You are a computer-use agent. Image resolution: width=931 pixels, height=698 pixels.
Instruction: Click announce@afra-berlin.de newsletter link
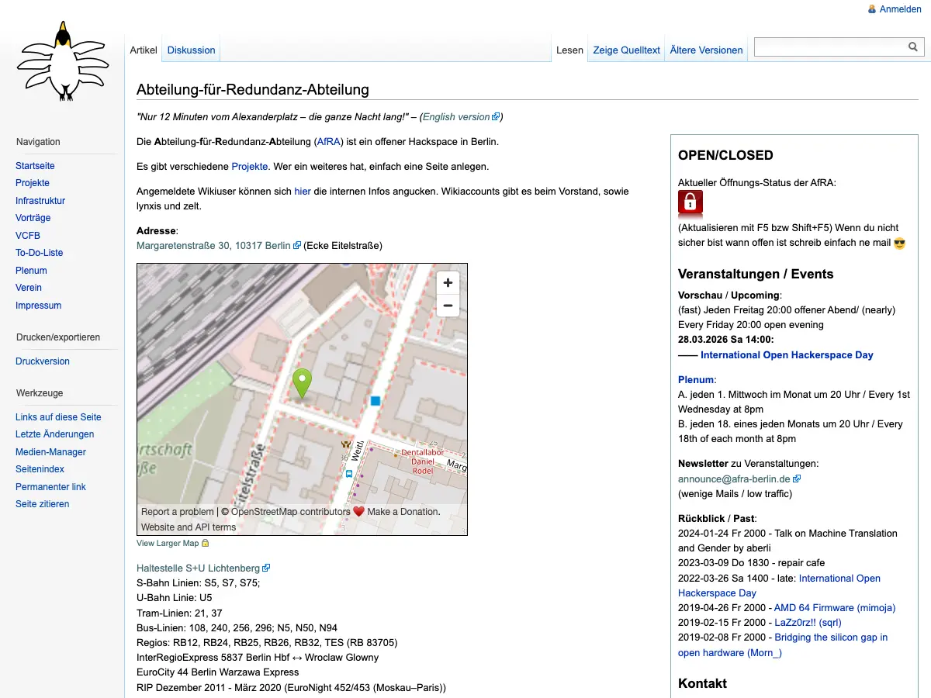(x=739, y=479)
